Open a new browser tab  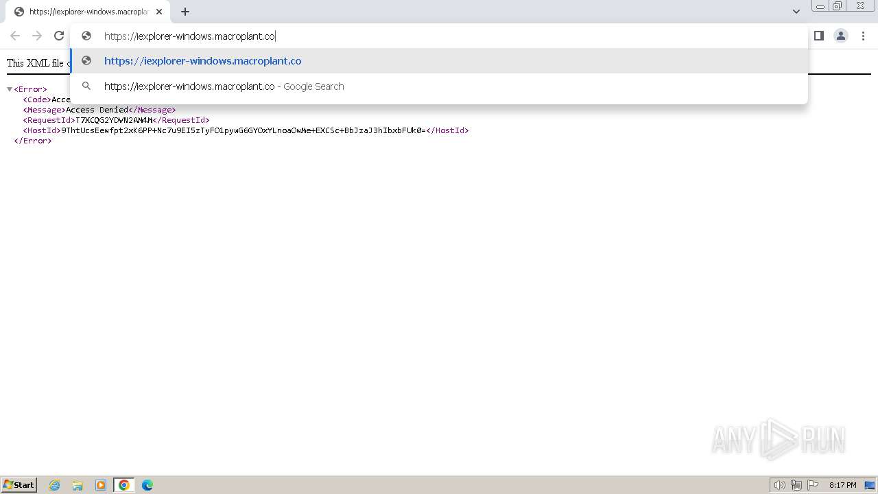point(185,12)
